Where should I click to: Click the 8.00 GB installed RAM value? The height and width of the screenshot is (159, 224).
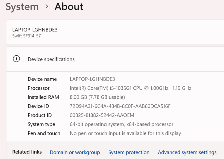(x=97, y=97)
